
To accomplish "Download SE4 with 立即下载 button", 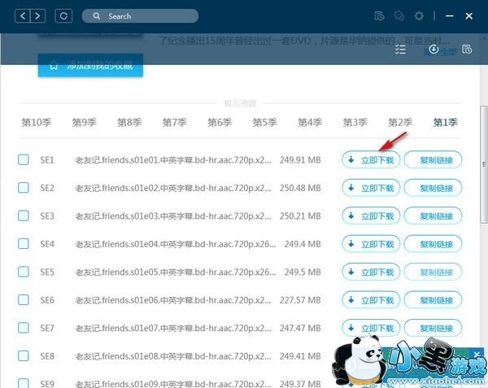I will pyautogui.click(x=371, y=244).
